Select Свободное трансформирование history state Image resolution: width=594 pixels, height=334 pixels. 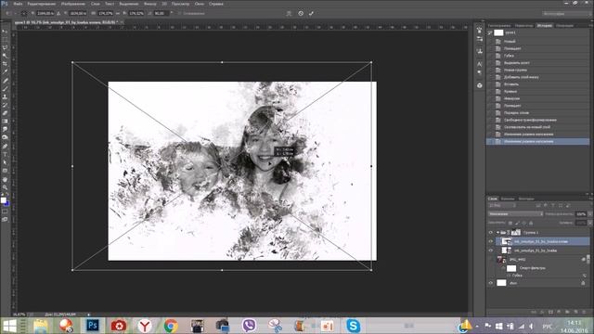[x=538, y=120]
